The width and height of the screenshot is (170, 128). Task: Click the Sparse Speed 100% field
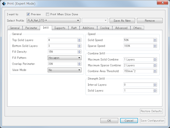tap(138, 46)
